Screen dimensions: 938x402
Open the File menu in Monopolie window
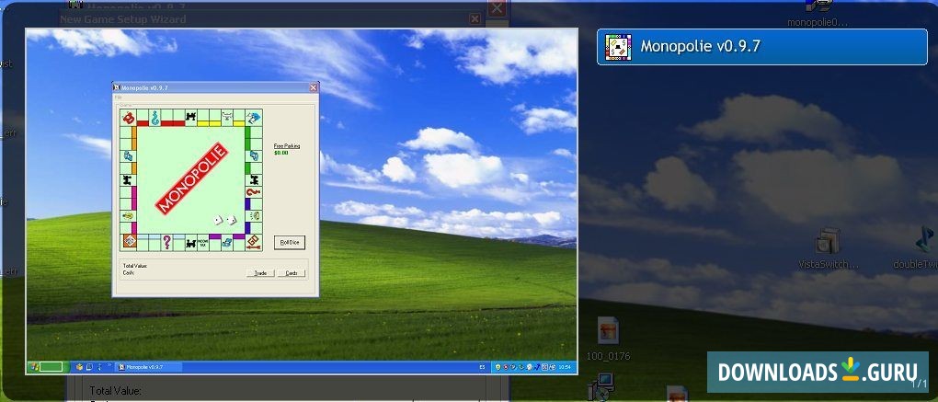click(118, 97)
